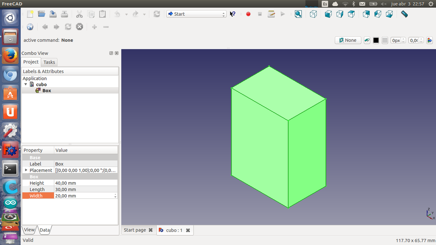This screenshot has height=245, width=436.
Task: Switch to axonometric view cube icon
Action: point(313,14)
